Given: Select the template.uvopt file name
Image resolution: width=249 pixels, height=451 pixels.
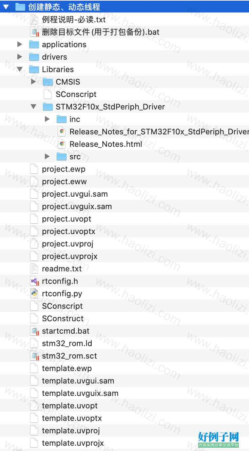Looking at the screenshot, I should [70, 405].
